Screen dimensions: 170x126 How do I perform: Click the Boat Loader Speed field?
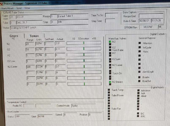tap(70, 114)
